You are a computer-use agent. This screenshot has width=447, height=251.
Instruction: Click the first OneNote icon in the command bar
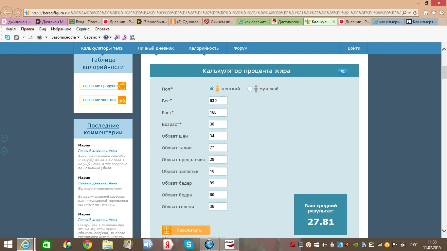(117, 37)
